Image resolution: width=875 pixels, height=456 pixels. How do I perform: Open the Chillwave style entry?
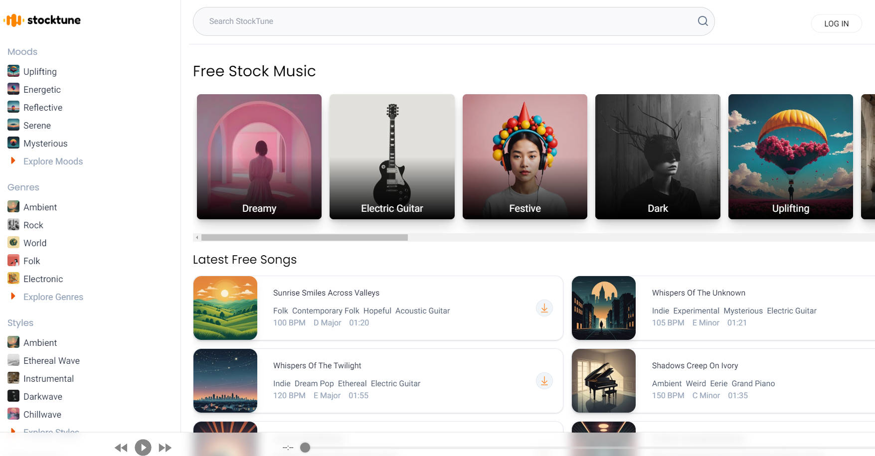(42, 414)
